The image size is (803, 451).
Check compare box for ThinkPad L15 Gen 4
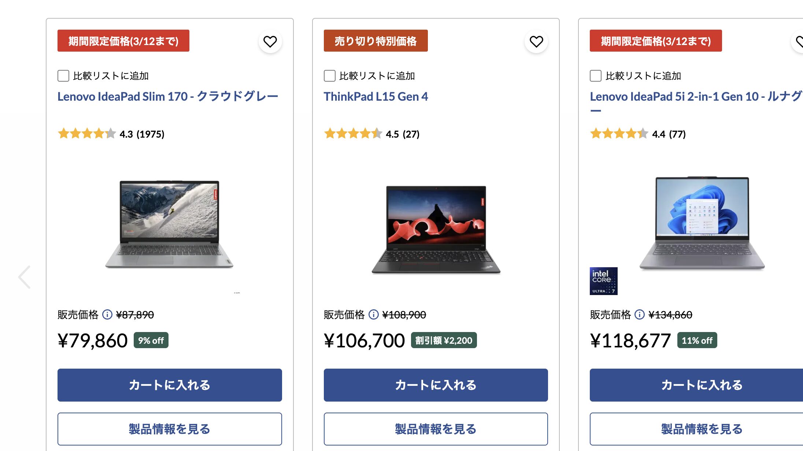click(x=330, y=76)
